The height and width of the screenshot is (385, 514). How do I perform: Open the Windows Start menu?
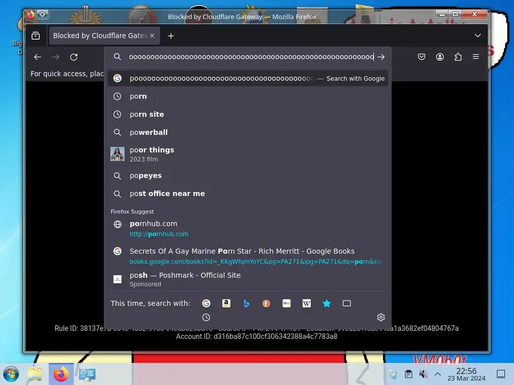[x=11, y=374]
